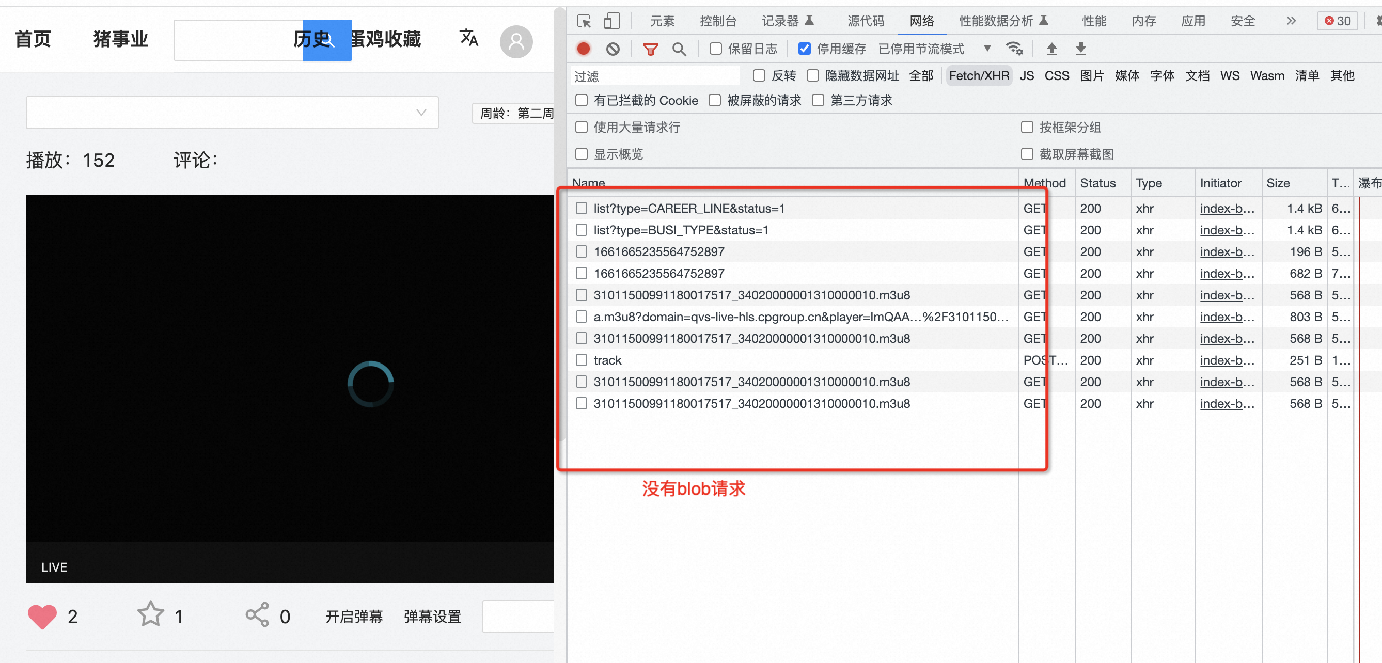The width and height of the screenshot is (1382, 663).
Task: Toggle the network filter funnel icon
Action: tap(650, 50)
